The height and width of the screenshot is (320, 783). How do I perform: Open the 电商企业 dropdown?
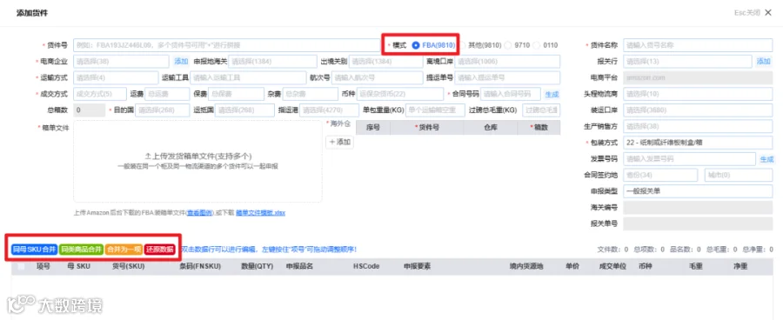[121, 62]
